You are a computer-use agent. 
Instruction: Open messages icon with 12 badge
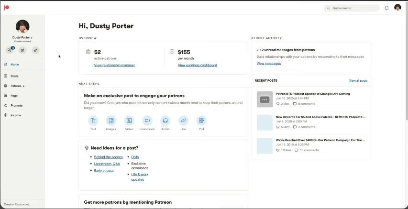click(x=10, y=50)
